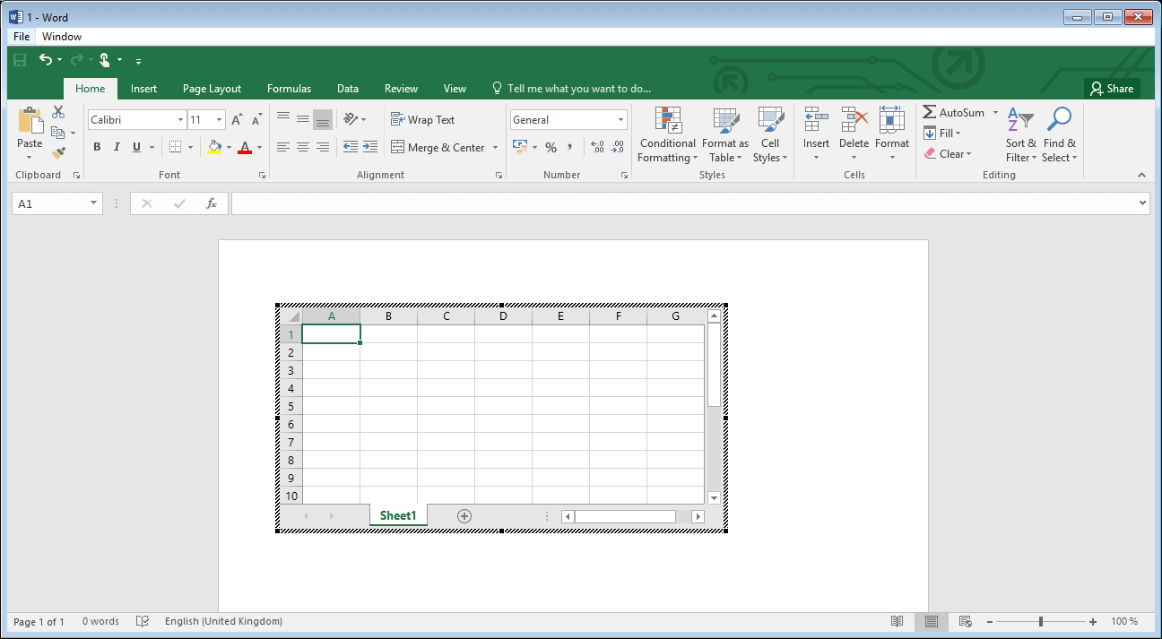This screenshot has height=639, width=1162.
Task: Open the font name dropdown
Action: pyautogui.click(x=179, y=118)
